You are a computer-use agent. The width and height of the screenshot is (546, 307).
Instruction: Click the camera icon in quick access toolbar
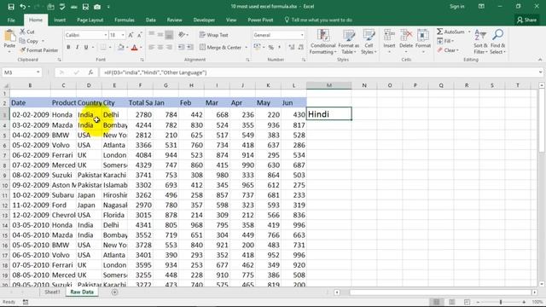click(97, 7)
